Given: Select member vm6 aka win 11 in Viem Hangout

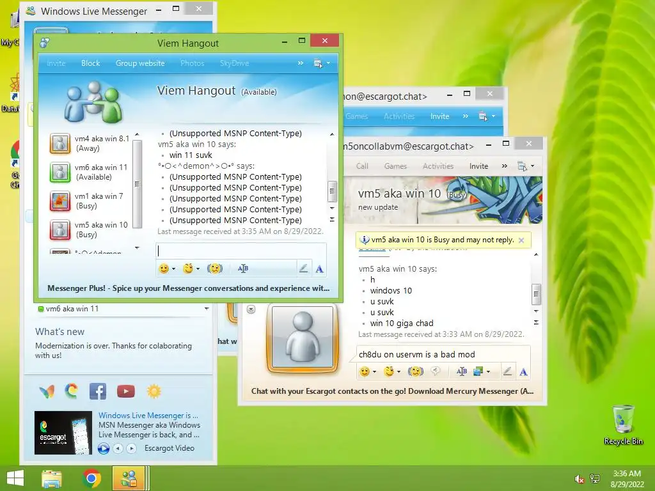Looking at the screenshot, I should click(90, 172).
